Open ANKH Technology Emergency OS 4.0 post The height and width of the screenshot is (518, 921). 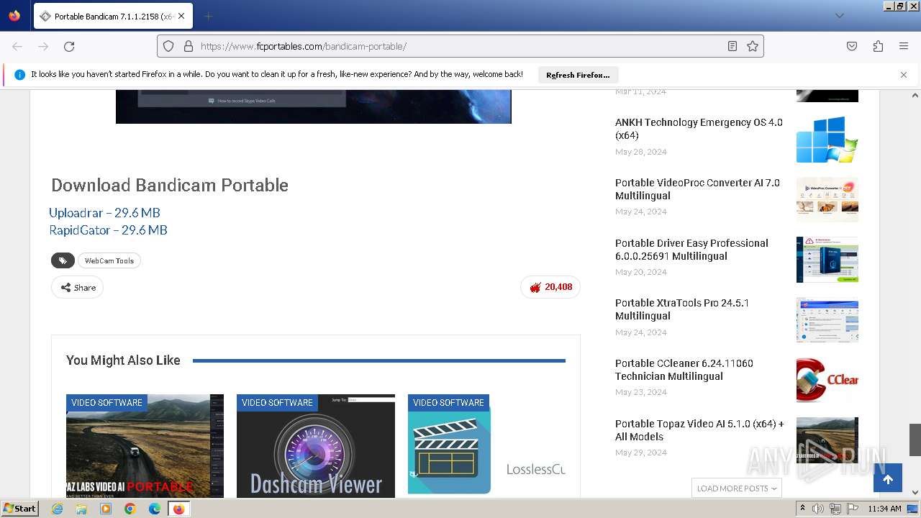coord(699,129)
